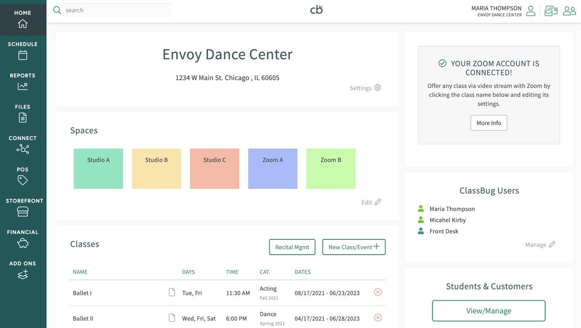
Task: Click the Storefront shop icon
Action: click(23, 212)
